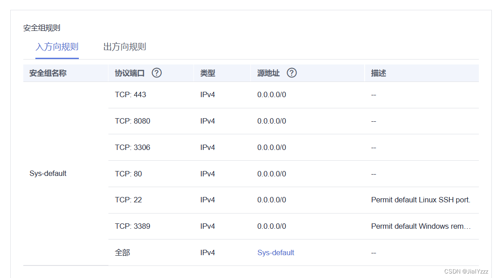The width and height of the screenshot is (495, 278).
Task: Click the Sys-default security group name
Action: pyautogui.click(x=47, y=174)
